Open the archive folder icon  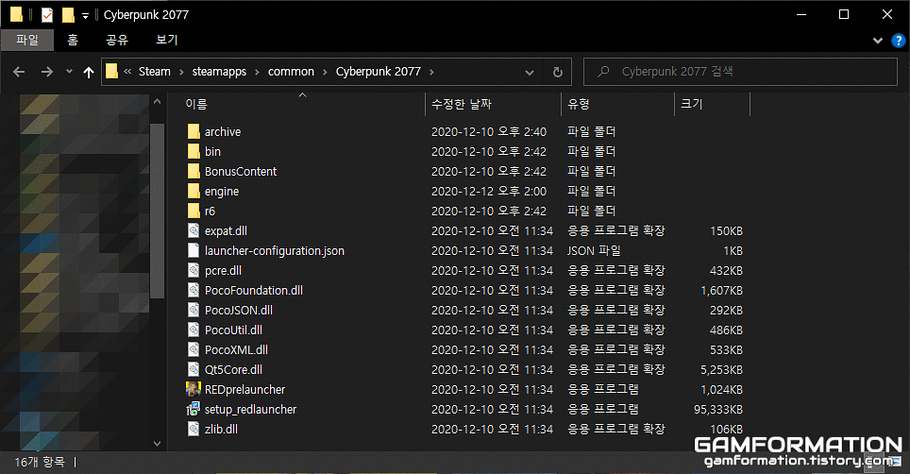(x=194, y=131)
